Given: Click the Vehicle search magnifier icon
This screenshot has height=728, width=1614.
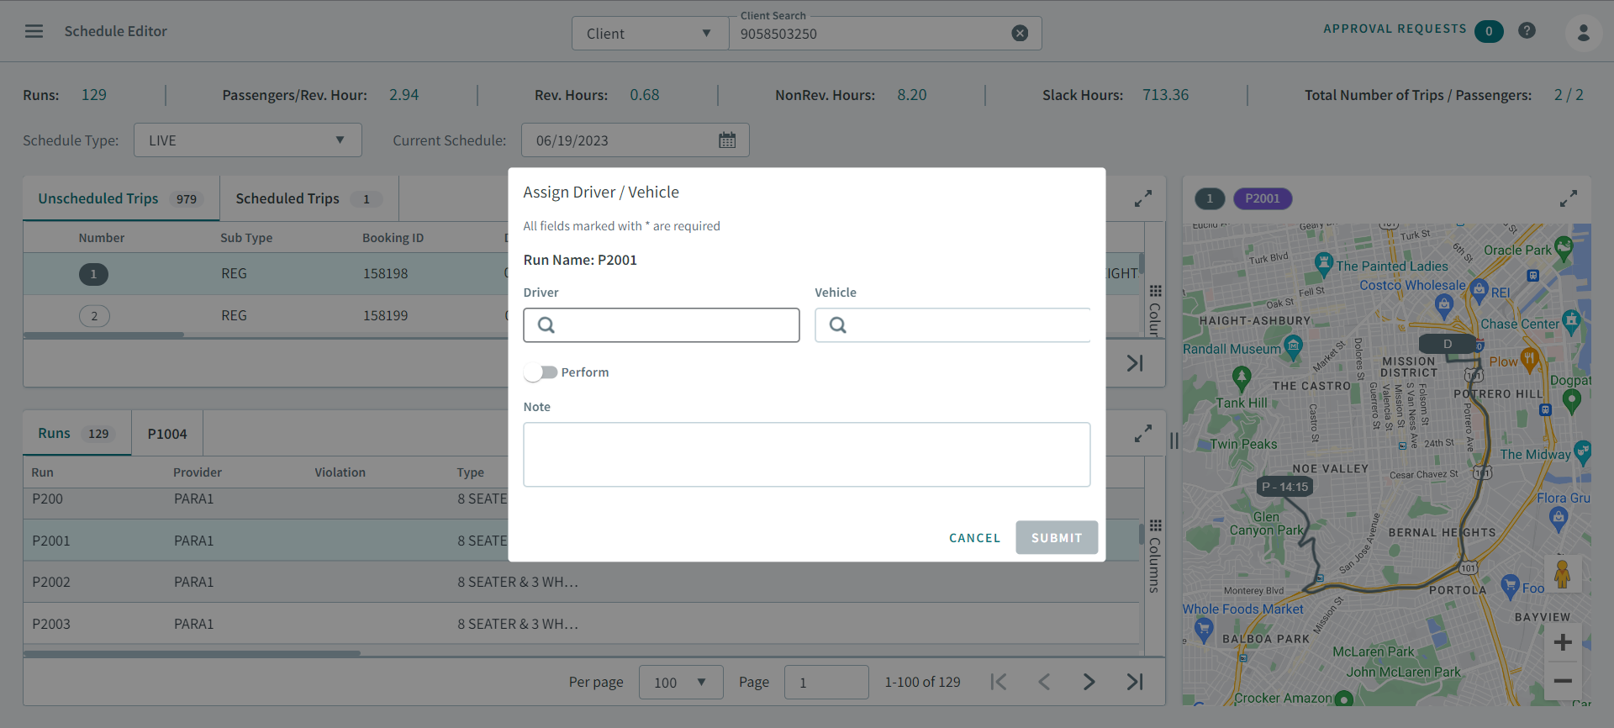Looking at the screenshot, I should tap(838, 325).
